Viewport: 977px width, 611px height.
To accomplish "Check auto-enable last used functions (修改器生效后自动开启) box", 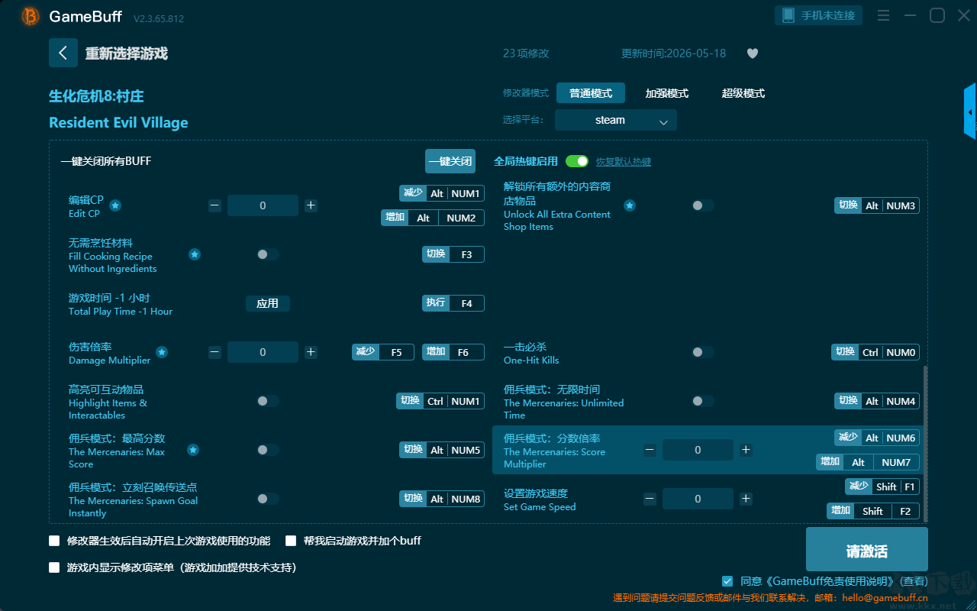I will coord(54,541).
